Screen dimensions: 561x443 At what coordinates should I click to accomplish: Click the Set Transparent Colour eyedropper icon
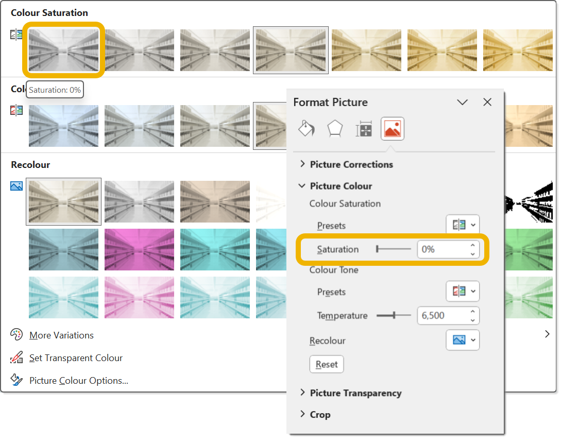tap(15, 357)
